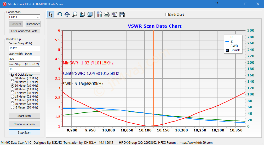Click the VSWR Scan Data Chart title
Image resolution: width=264 pixels, height=145 pixels.
(154, 26)
